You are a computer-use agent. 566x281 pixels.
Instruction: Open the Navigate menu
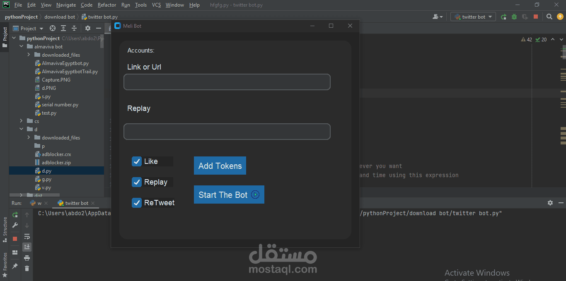point(66,5)
